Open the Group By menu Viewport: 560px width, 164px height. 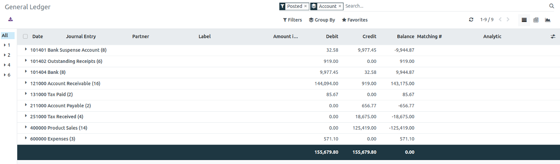pos(322,20)
